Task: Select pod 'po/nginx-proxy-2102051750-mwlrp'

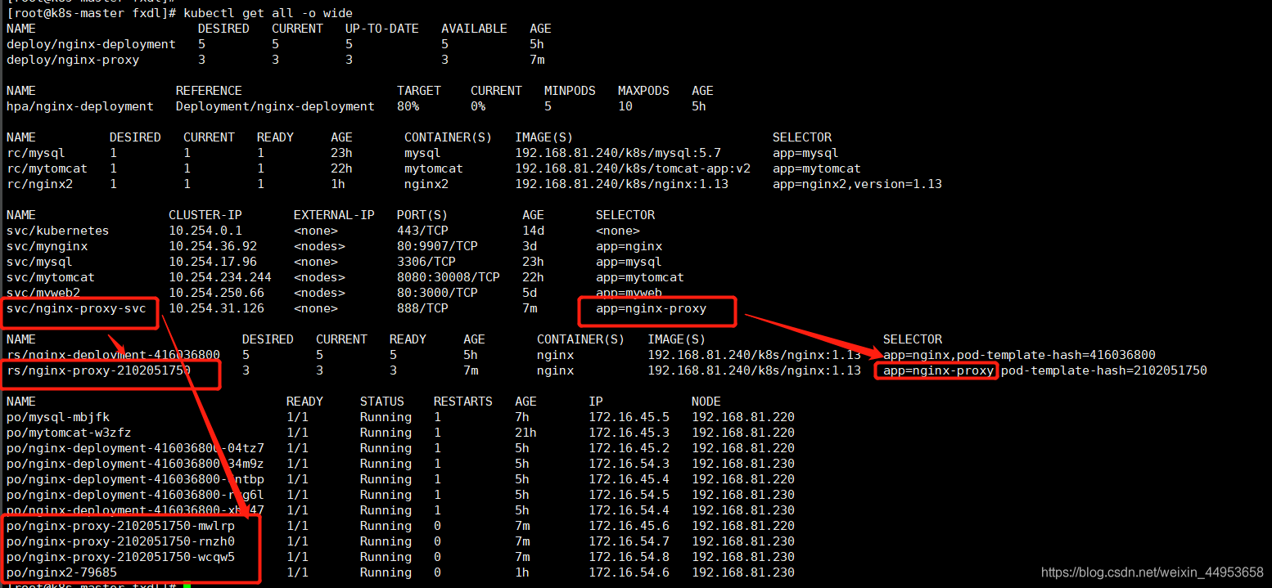Action: click(120, 526)
